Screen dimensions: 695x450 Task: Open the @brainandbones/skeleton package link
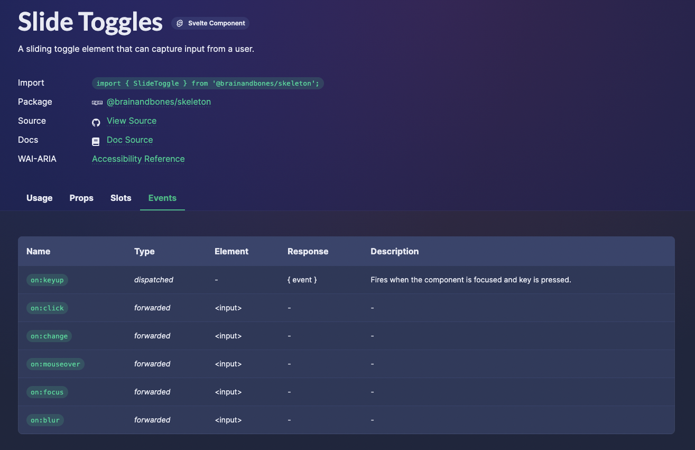point(159,102)
